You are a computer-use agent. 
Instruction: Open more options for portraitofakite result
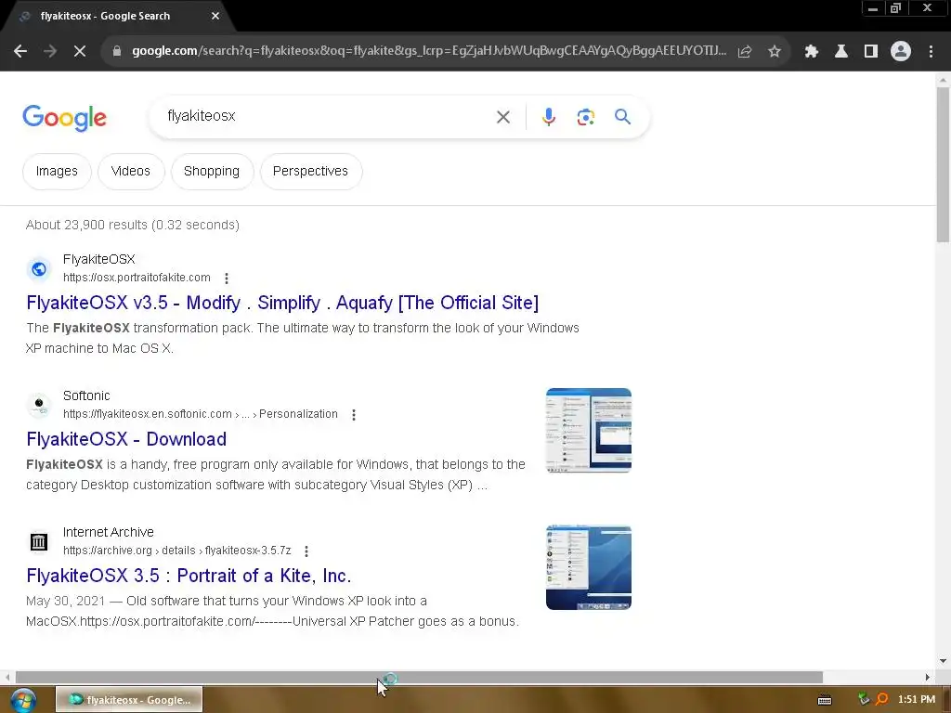pos(227,279)
